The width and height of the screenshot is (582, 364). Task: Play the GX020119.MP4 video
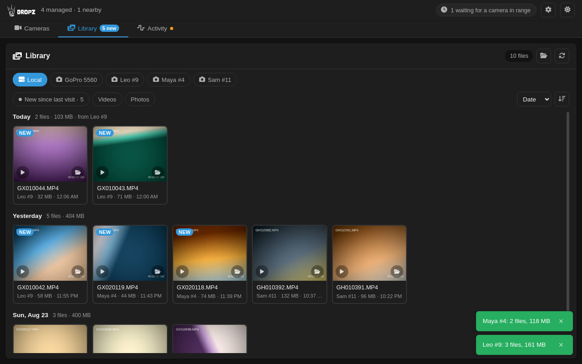click(102, 272)
